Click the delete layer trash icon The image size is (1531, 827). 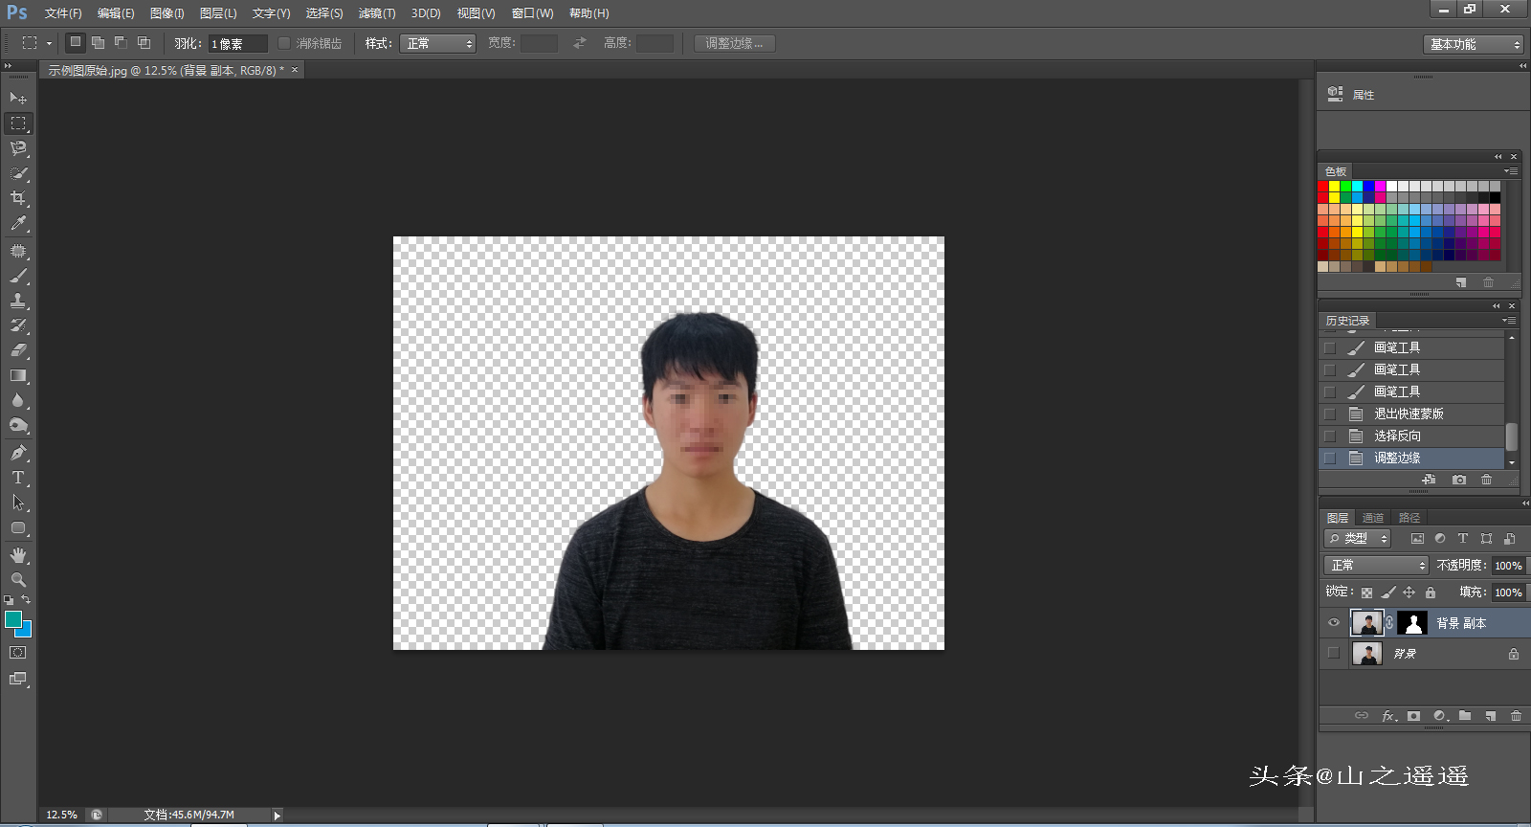(x=1516, y=716)
